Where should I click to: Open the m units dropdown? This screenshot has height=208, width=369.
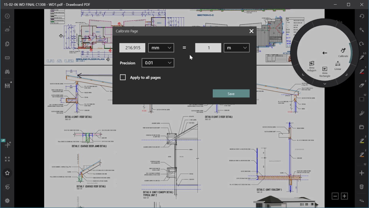point(237,48)
